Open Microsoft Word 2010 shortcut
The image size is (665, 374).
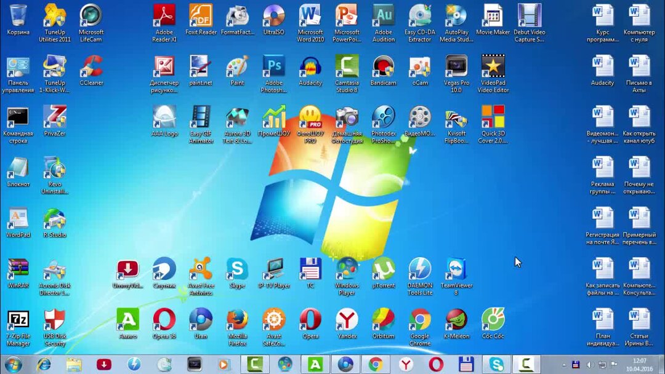(310, 23)
